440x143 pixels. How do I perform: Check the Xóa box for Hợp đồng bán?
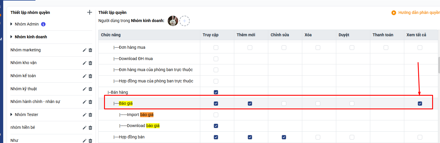coord(318,137)
